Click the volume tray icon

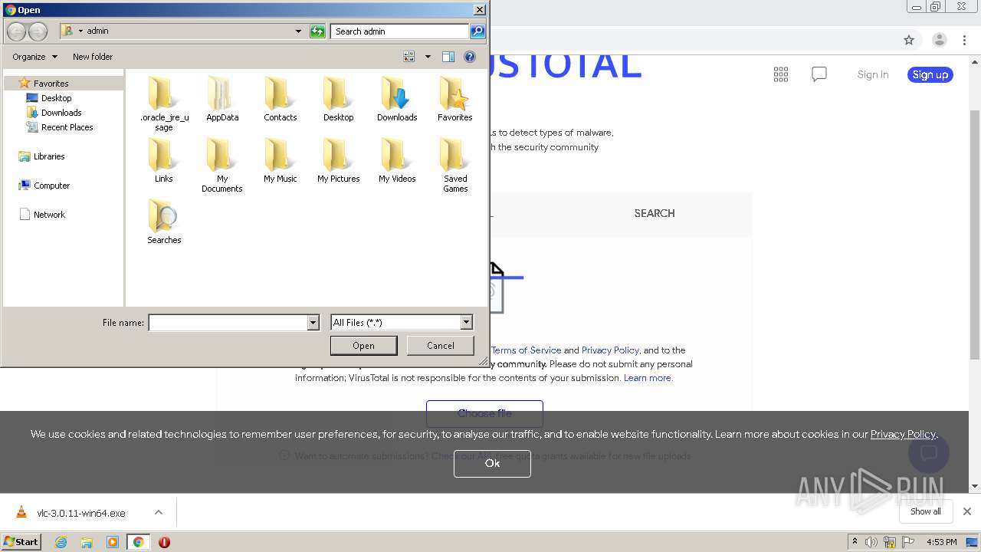(871, 542)
